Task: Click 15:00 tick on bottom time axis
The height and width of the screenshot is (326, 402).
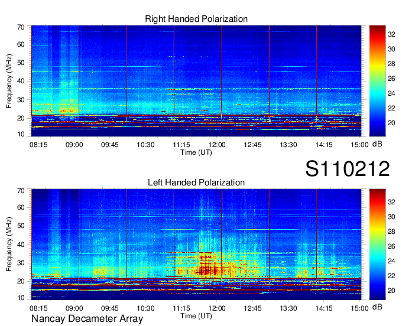Action: click(359, 308)
